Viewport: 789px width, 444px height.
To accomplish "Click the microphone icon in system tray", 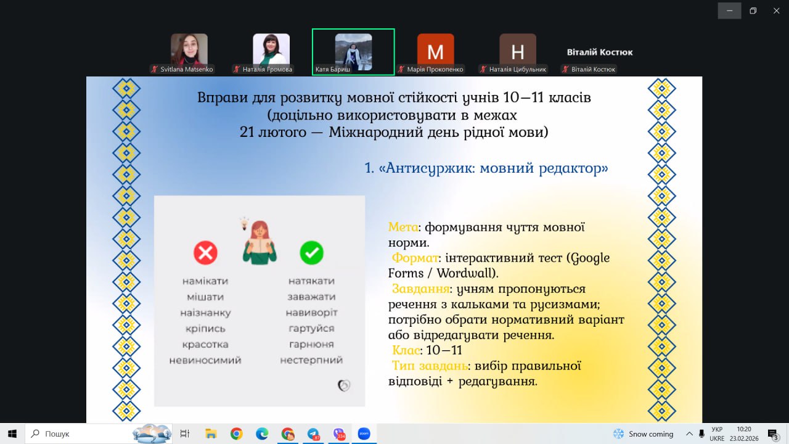I will tap(701, 434).
